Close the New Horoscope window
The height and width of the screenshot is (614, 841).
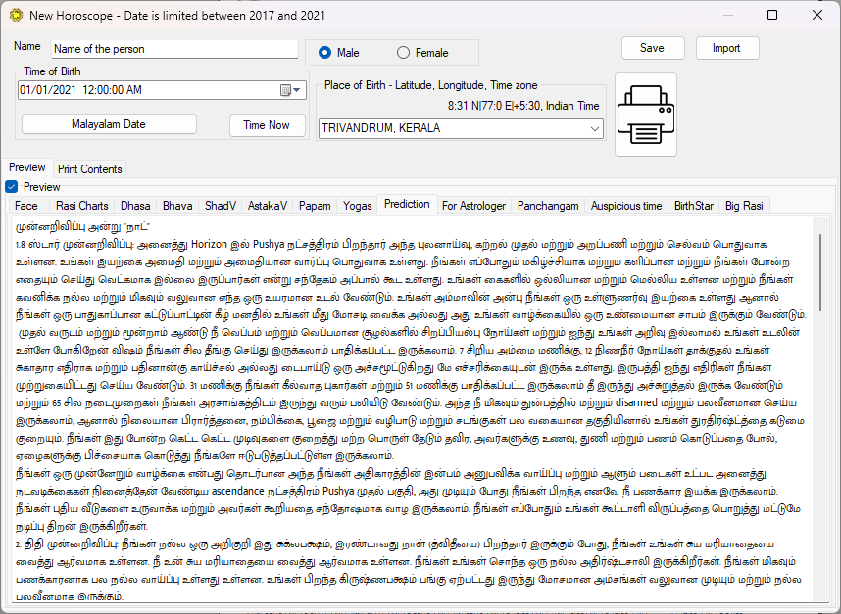click(817, 15)
